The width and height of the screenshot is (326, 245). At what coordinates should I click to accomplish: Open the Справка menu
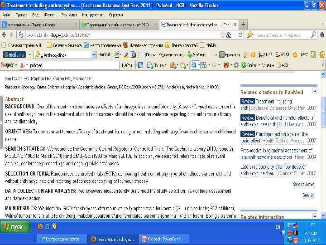click(115, 15)
